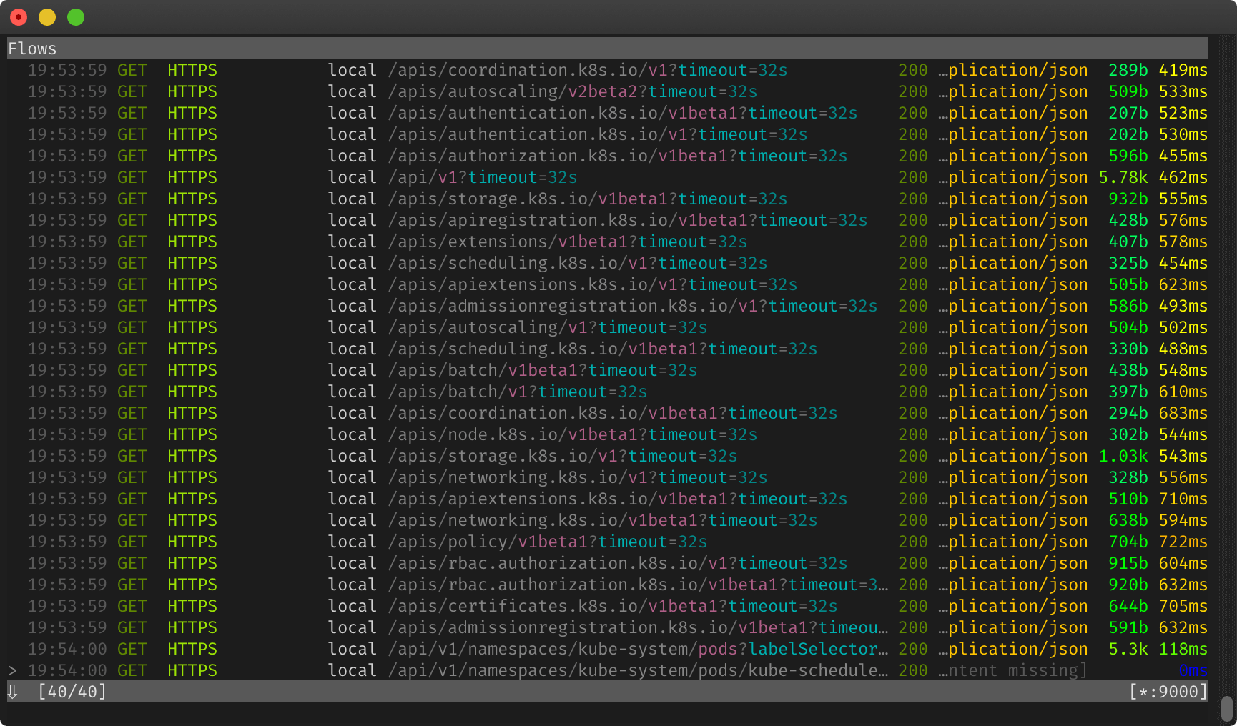This screenshot has width=1237, height=726.
Task: Click the blue 0ms duration on the highlighted flow
Action: point(1193,670)
